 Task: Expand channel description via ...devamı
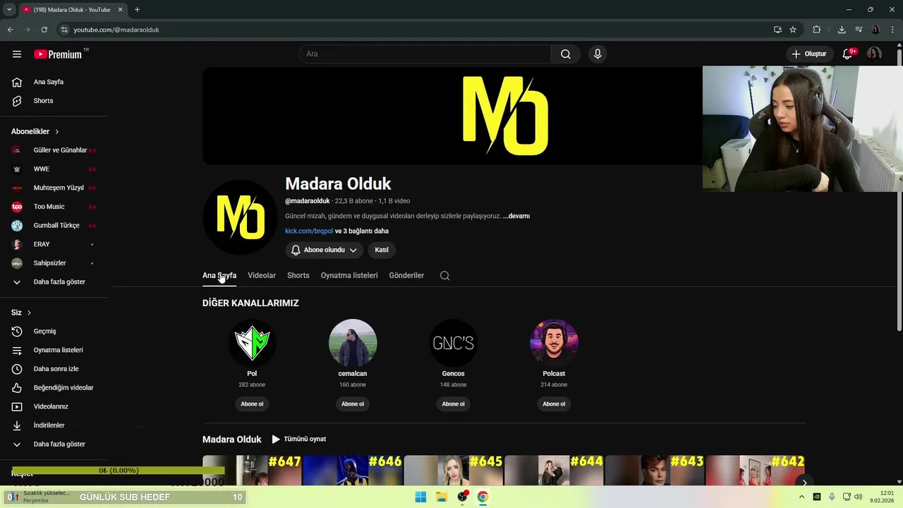coord(516,216)
